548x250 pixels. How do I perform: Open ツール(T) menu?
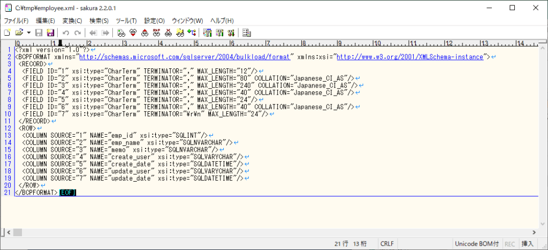coord(126,21)
